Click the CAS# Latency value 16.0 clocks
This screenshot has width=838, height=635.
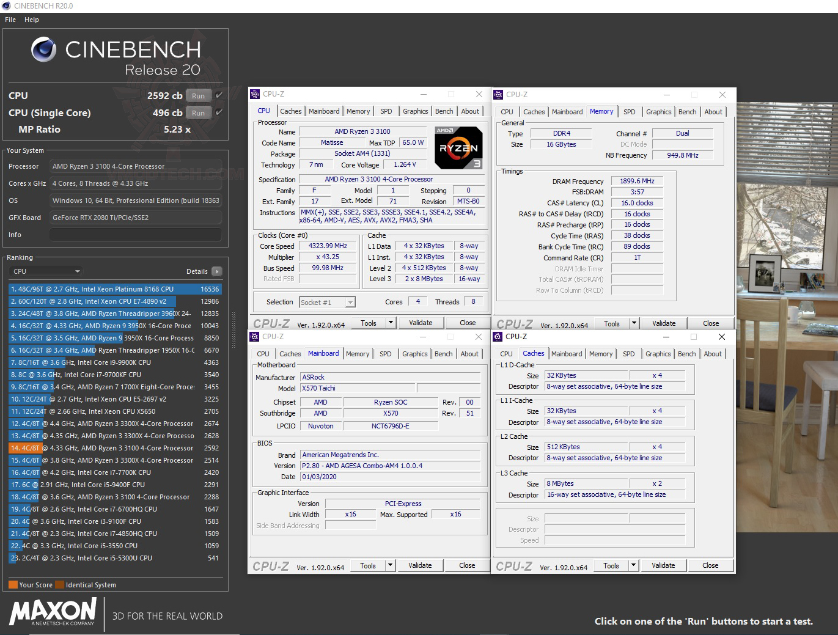637,203
